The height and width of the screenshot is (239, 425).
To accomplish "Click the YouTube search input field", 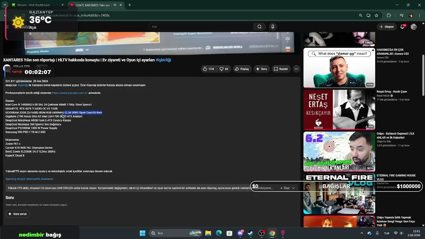I will (201, 27).
